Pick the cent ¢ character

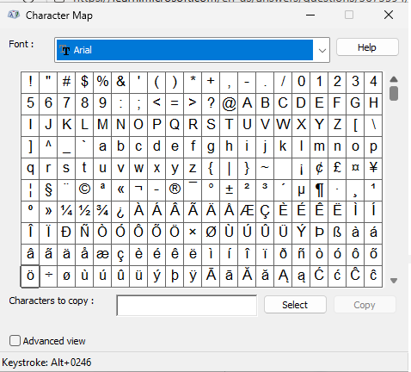319,168
